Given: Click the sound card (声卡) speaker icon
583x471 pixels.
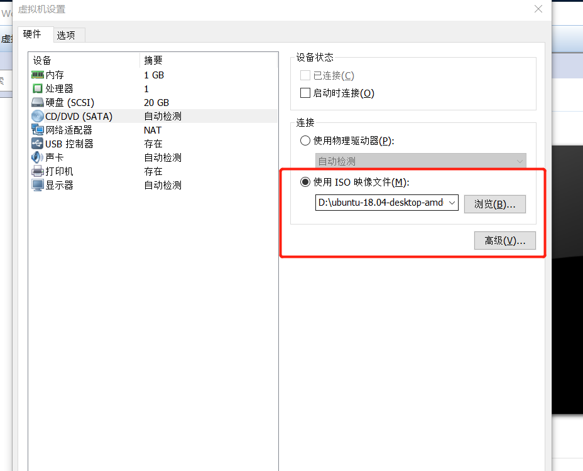Looking at the screenshot, I should pyautogui.click(x=38, y=157).
